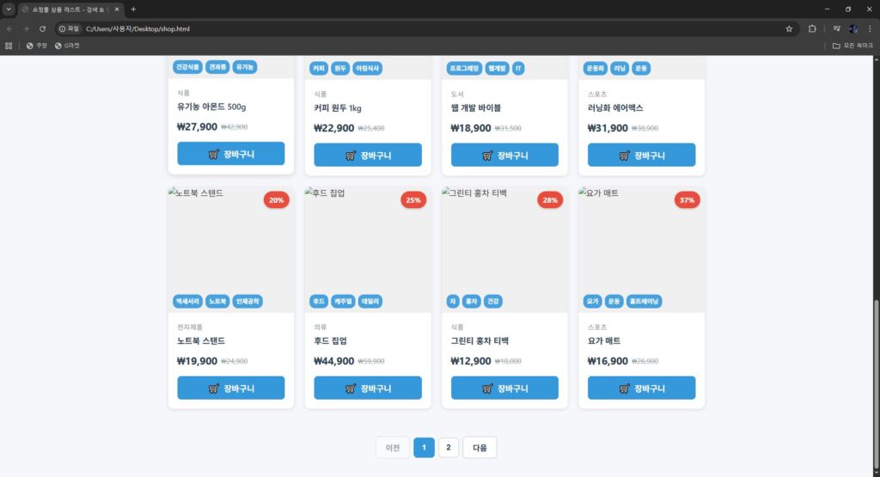This screenshot has width=880, height=477.
Task: Click the 견과류 tag
Action: point(217,67)
